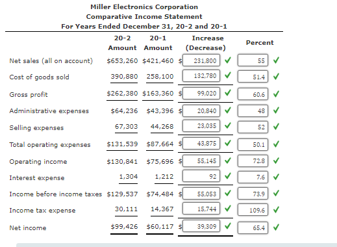
Task: Click the $99,426 net income value
Action: point(124,227)
